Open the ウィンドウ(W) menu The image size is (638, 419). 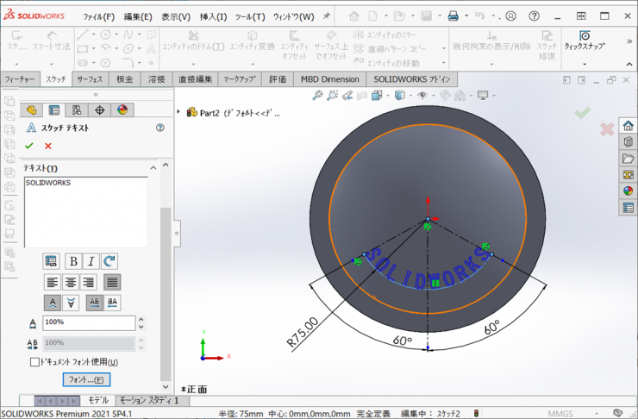293,16
